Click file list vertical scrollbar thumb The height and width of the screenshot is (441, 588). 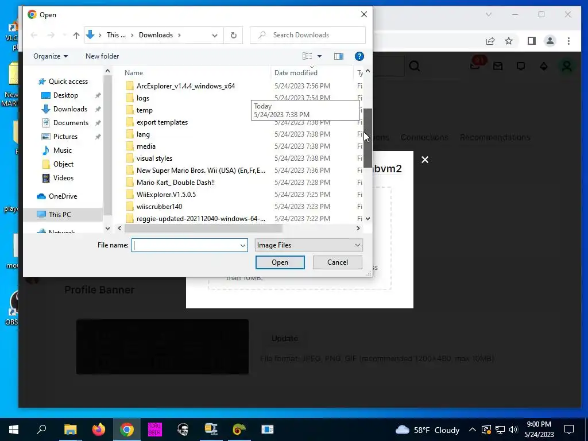pos(367,138)
